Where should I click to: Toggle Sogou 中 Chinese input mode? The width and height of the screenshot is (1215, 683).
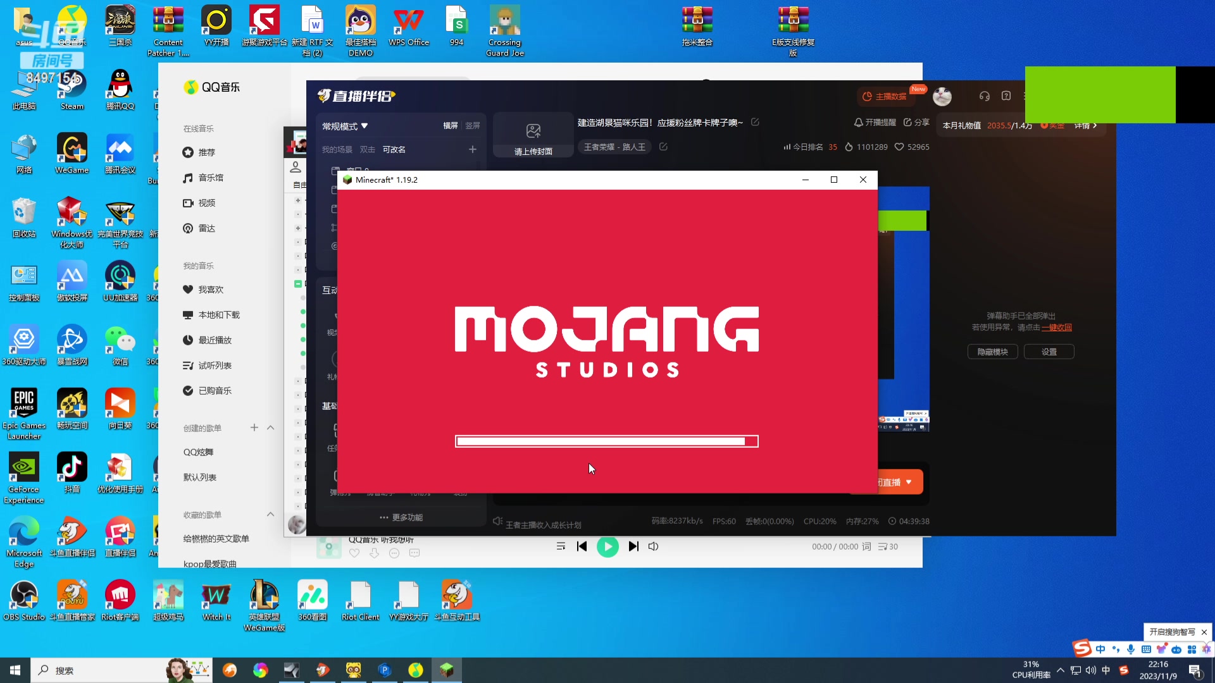1100,649
